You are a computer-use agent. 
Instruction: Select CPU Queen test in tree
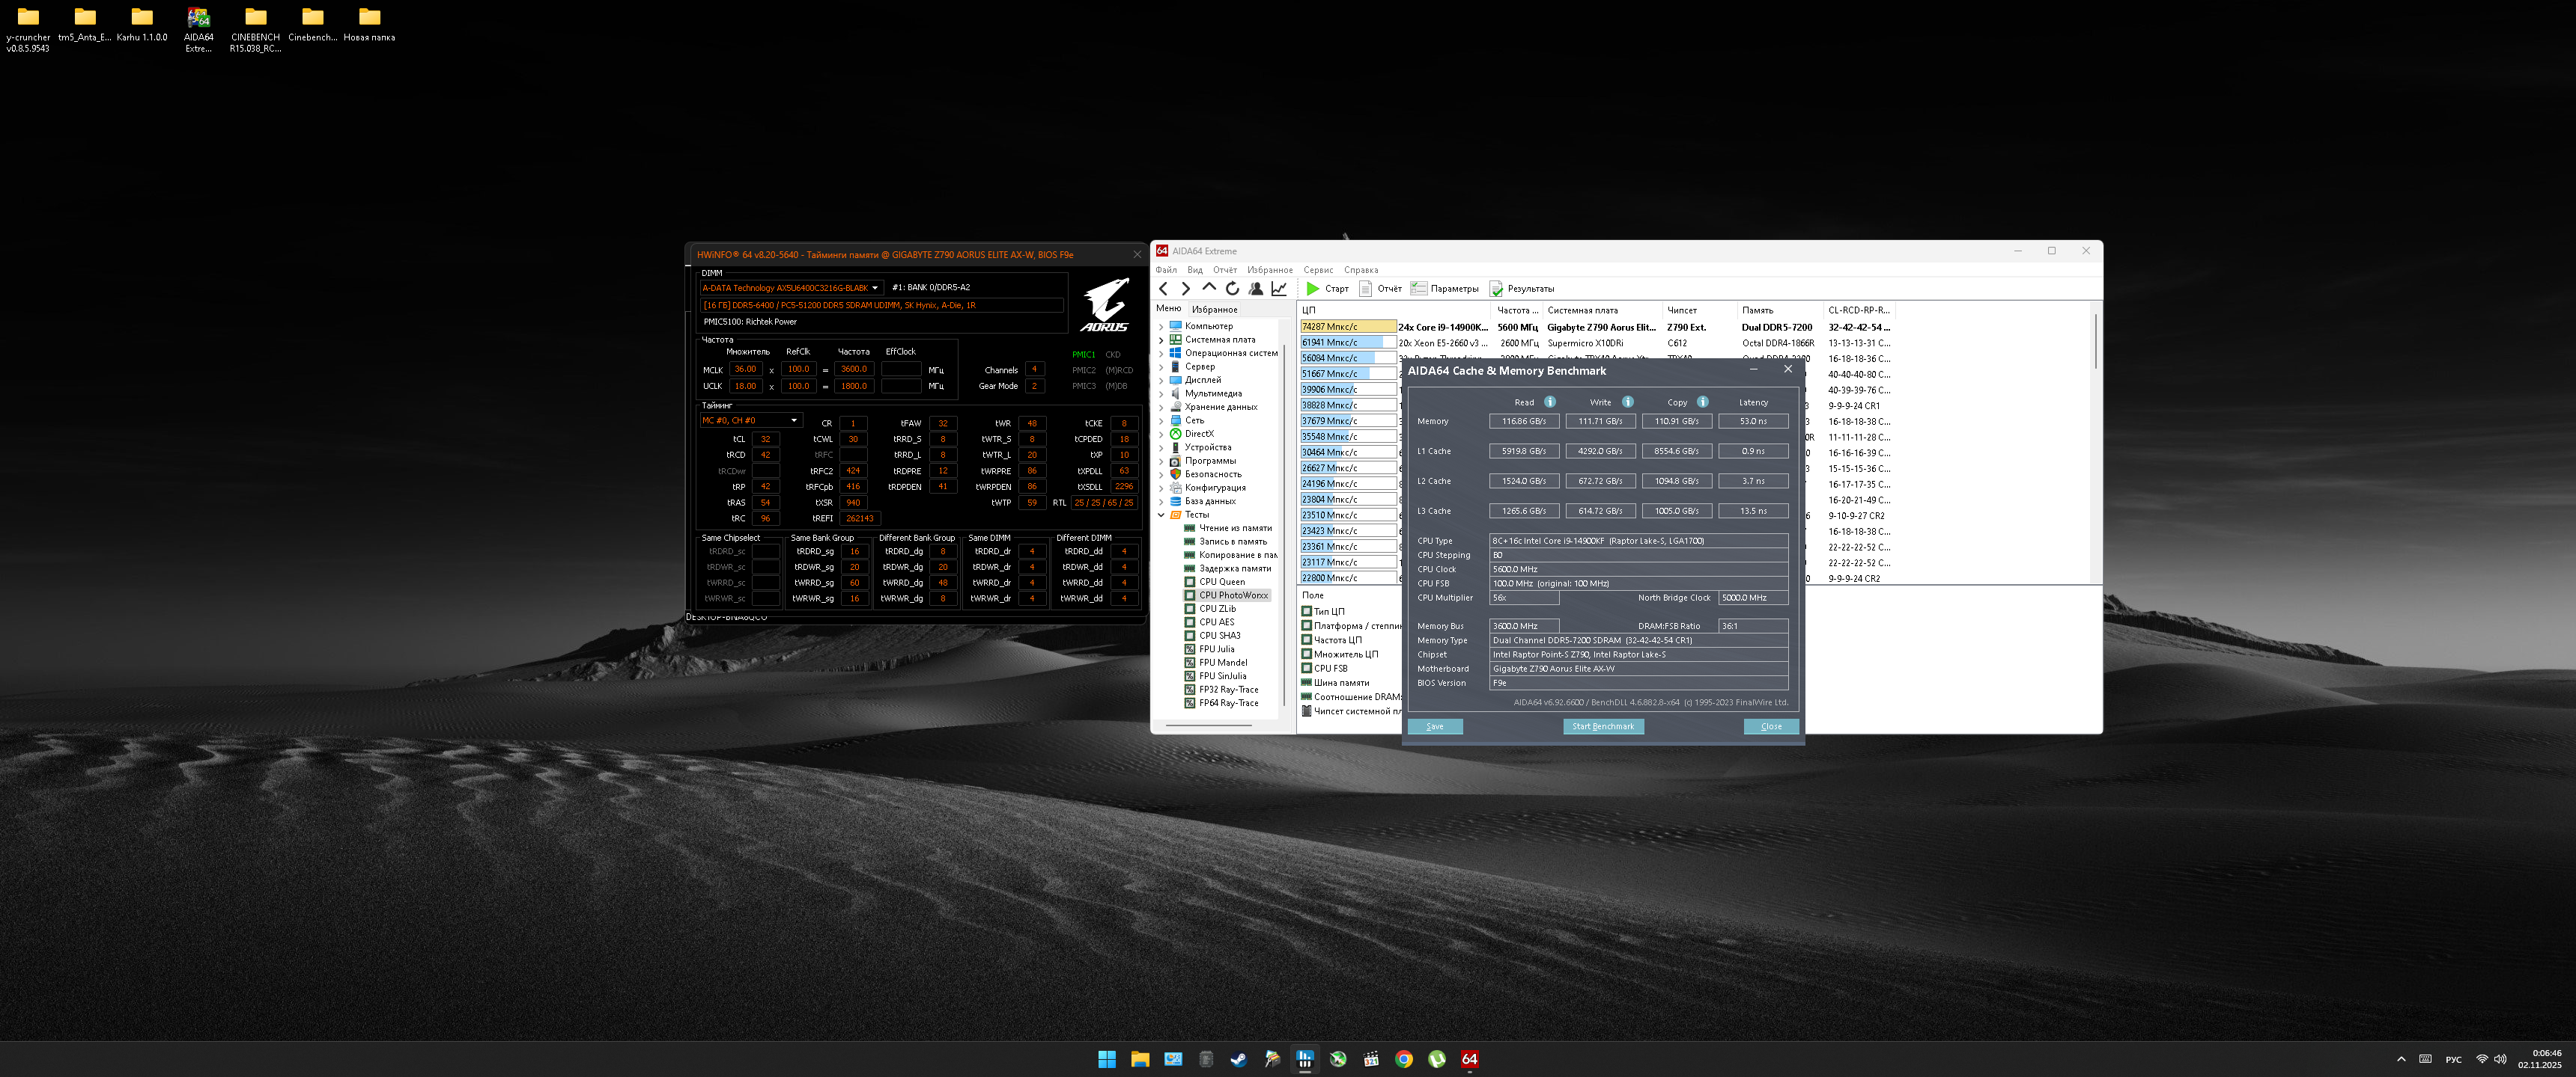click(1221, 581)
